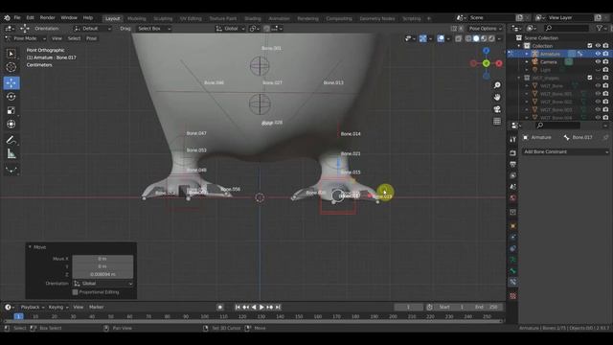Click the blue Z axis on the navigation gizmo
Image resolution: width=613 pixels, height=345 pixels.
(x=486, y=51)
